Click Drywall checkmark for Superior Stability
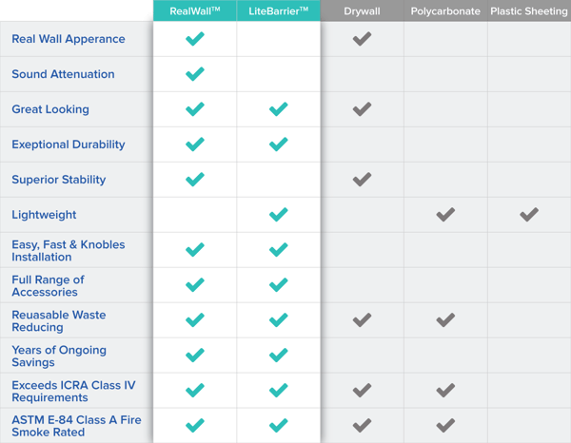The height and width of the screenshot is (443, 571). 362,180
